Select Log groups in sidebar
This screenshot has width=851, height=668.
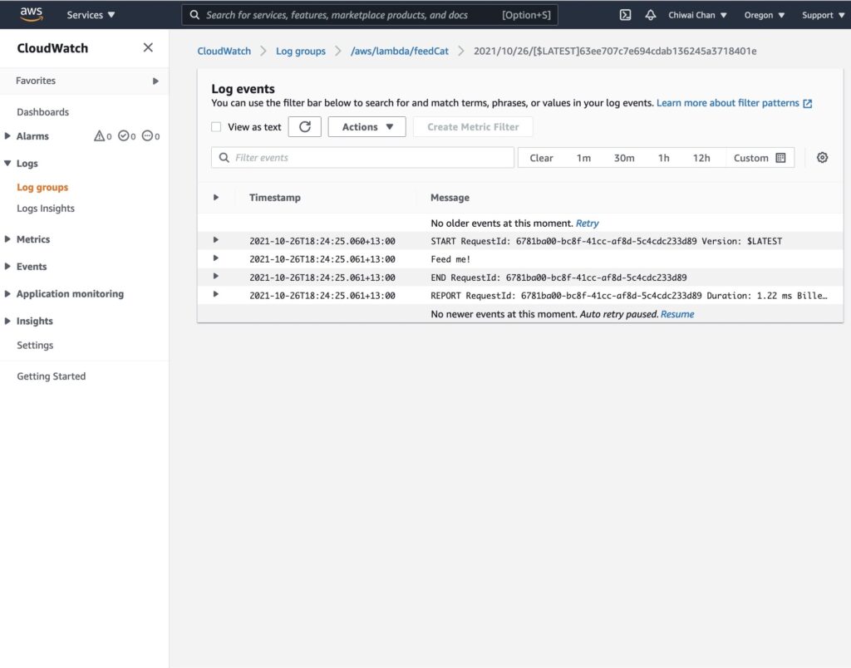tap(42, 187)
